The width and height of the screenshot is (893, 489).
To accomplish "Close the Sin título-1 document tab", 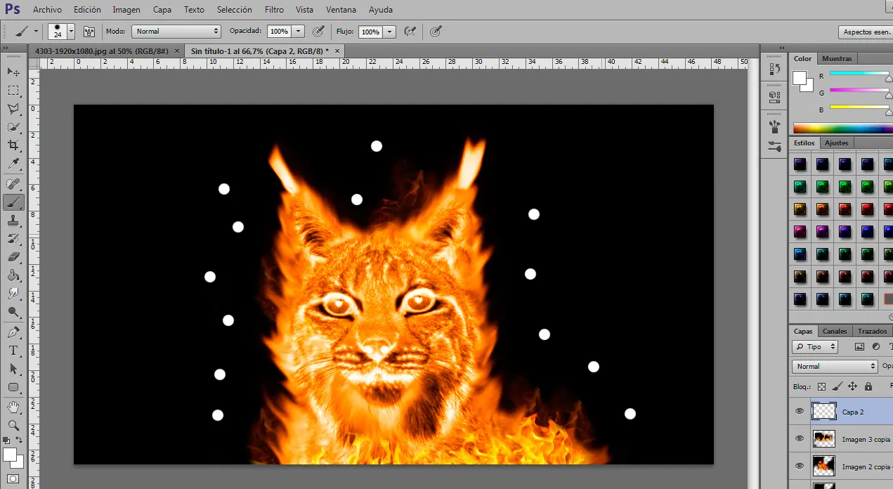I will coord(337,51).
